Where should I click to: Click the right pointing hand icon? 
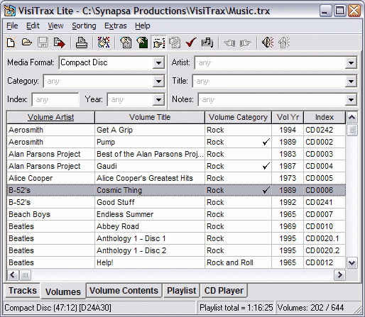[x=245, y=43]
